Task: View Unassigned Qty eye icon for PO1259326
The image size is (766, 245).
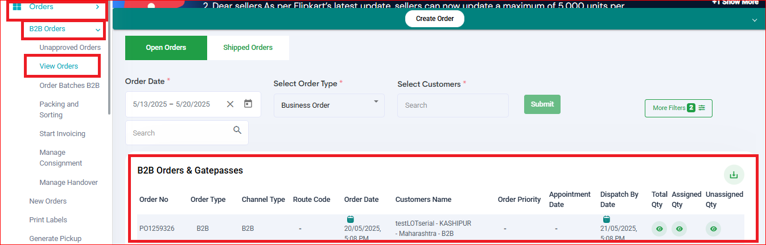Action: click(713, 229)
